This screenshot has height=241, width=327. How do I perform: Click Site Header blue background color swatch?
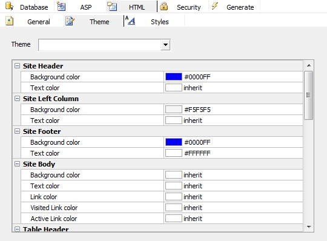[x=174, y=77]
